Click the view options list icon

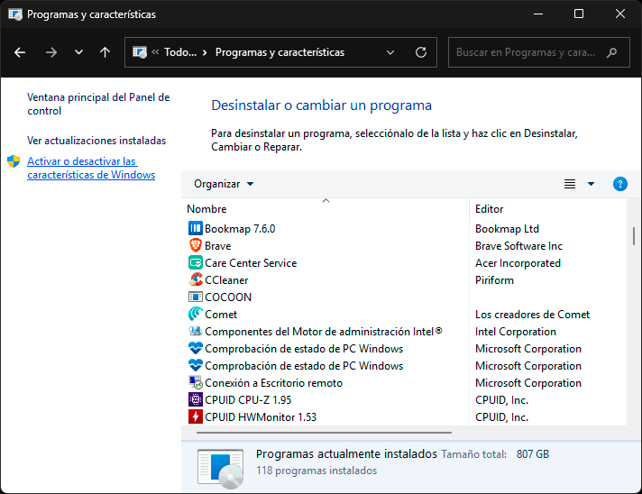(x=570, y=184)
